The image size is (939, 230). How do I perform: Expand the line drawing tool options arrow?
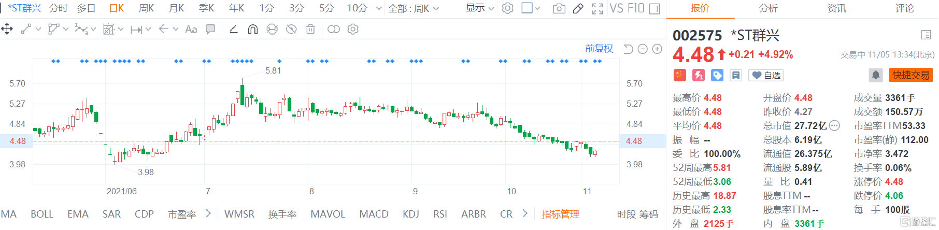38,30
